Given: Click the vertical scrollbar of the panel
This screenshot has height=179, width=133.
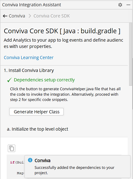Looking at the screenshot, I should (x=131, y=54).
